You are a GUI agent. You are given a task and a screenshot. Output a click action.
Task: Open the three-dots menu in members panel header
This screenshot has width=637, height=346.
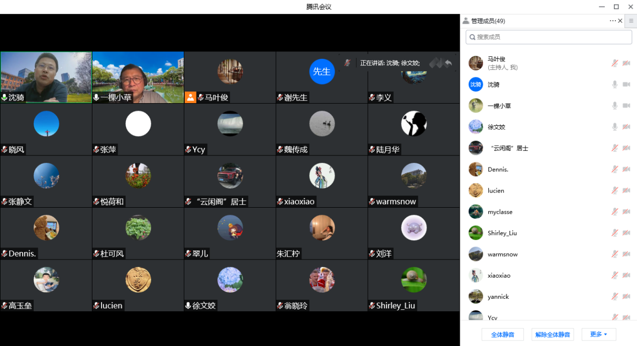click(612, 21)
